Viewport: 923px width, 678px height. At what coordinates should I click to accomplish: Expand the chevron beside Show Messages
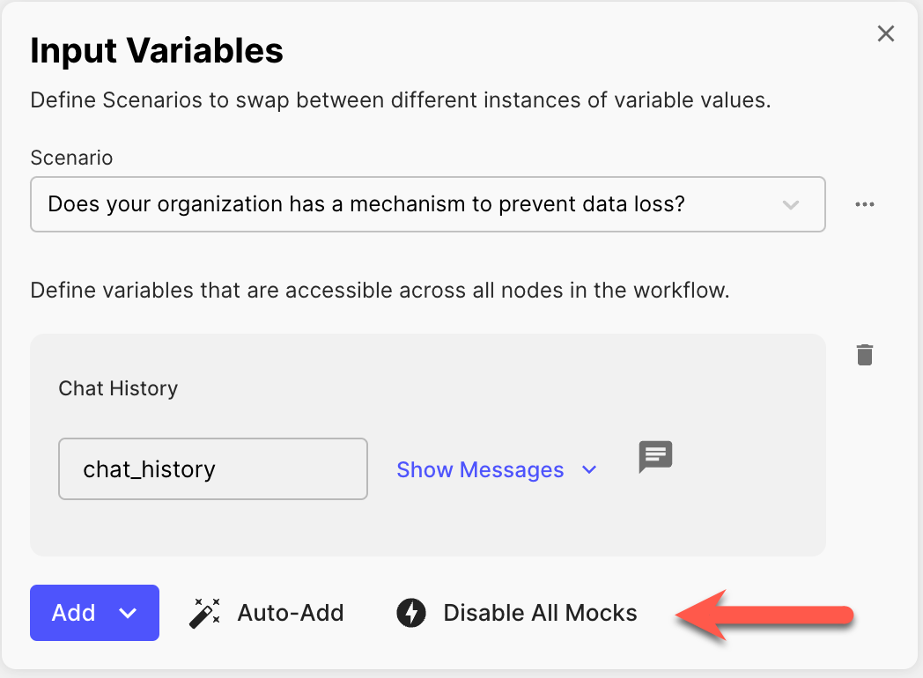588,469
